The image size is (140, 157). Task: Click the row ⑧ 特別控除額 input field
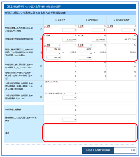(69, 98)
